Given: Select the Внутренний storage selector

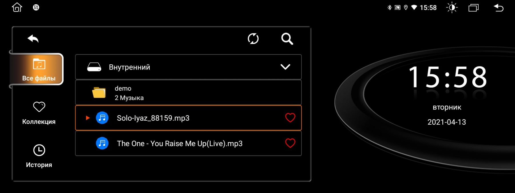Looking at the screenshot, I should pyautogui.click(x=188, y=67).
